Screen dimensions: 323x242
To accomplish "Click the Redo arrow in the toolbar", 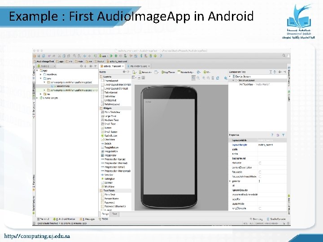I will click(x=54, y=56).
